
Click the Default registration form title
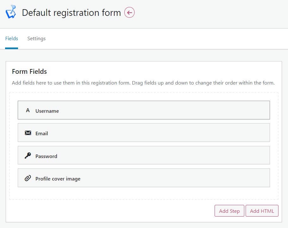[72, 13]
